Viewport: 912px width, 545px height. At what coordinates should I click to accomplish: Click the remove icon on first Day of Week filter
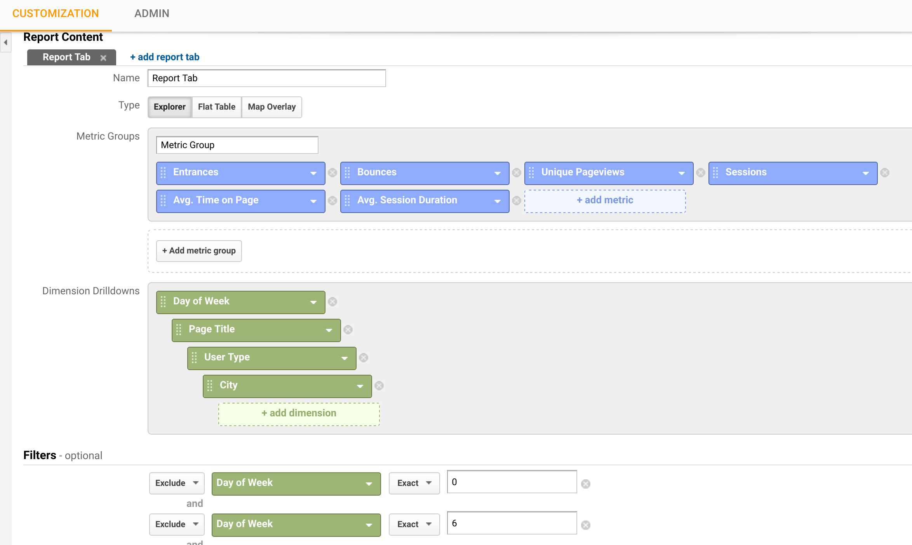[587, 483]
